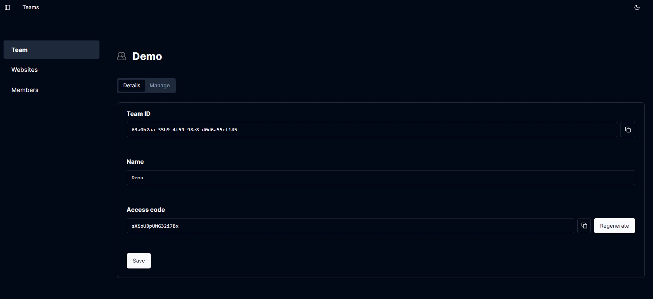This screenshot has width=653, height=299.
Task: Toggle the sidebar collapse icon
Action: [x=7, y=7]
